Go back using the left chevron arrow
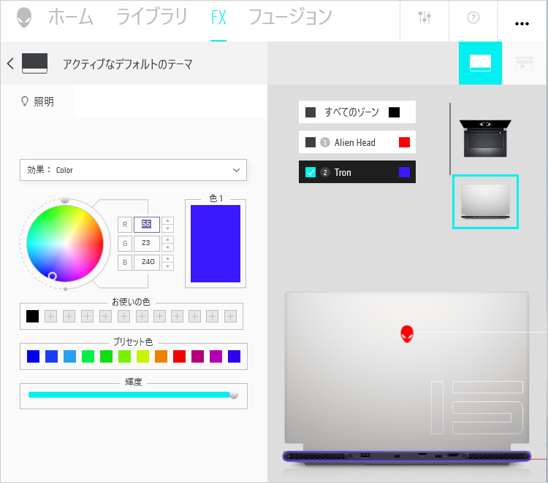 (10, 63)
